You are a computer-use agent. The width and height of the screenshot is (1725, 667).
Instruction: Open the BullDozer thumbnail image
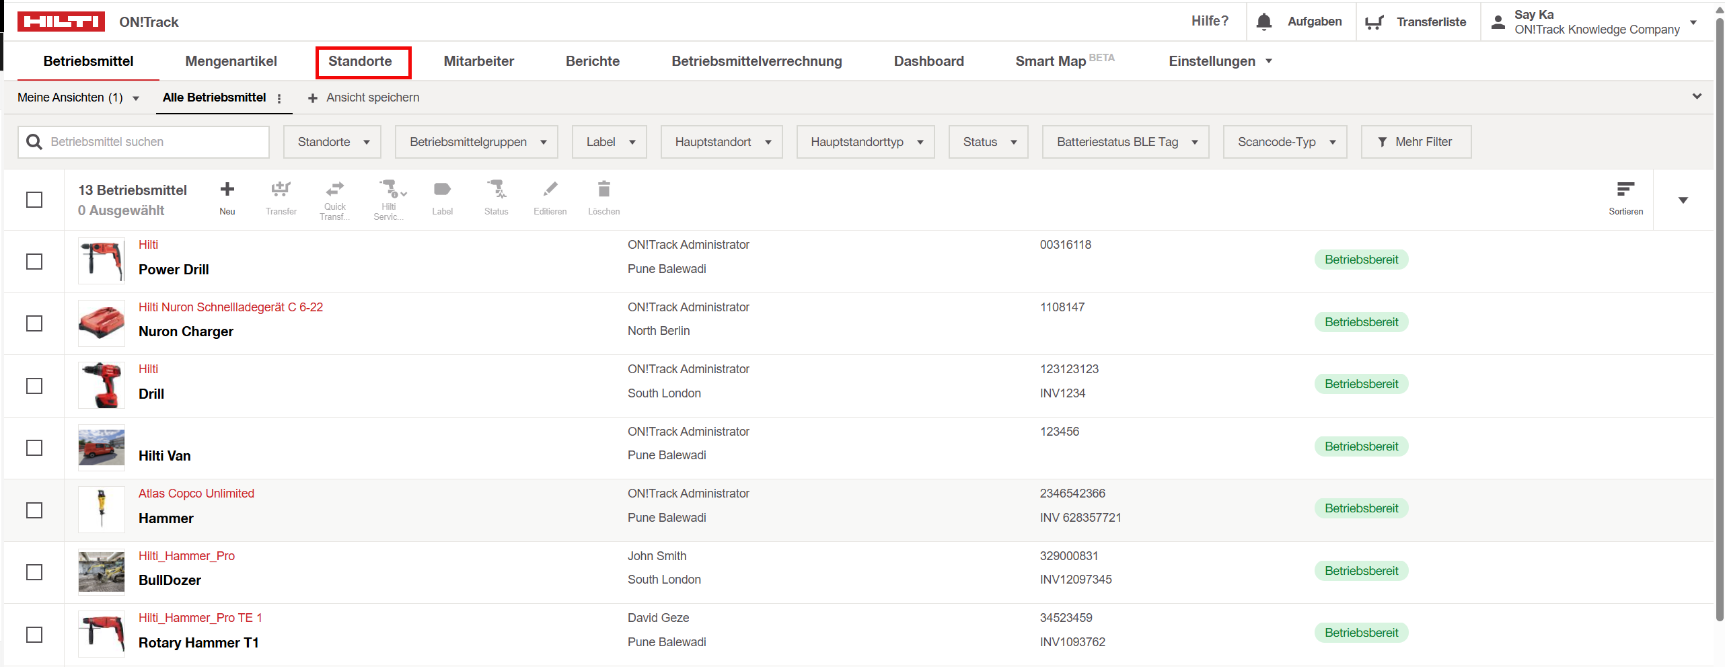pyautogui.click(x=102, y=572)
